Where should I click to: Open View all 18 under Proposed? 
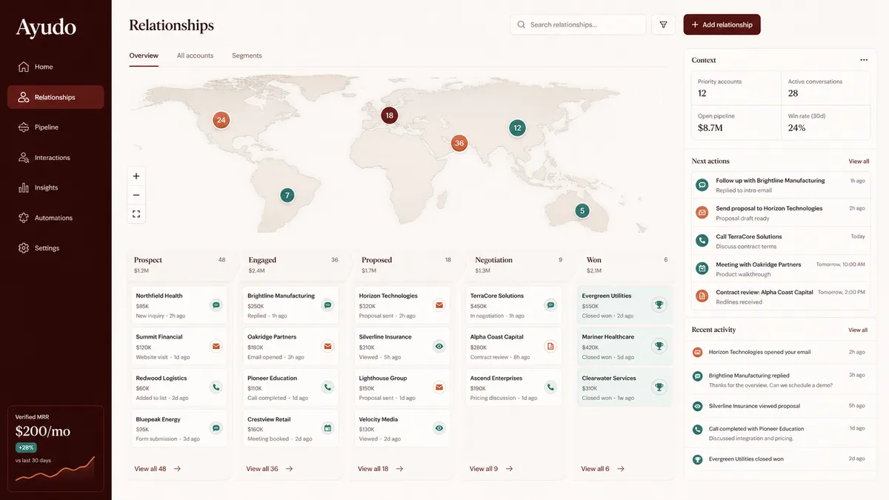click(x=381, y=469)
